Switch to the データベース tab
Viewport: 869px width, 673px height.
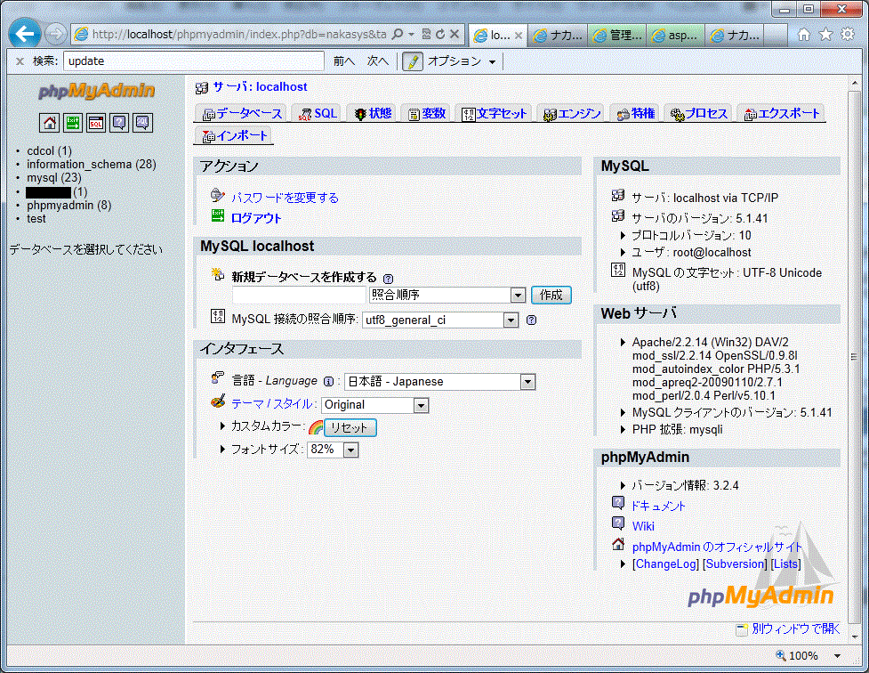pyautogui.click(x=242, y=114)
